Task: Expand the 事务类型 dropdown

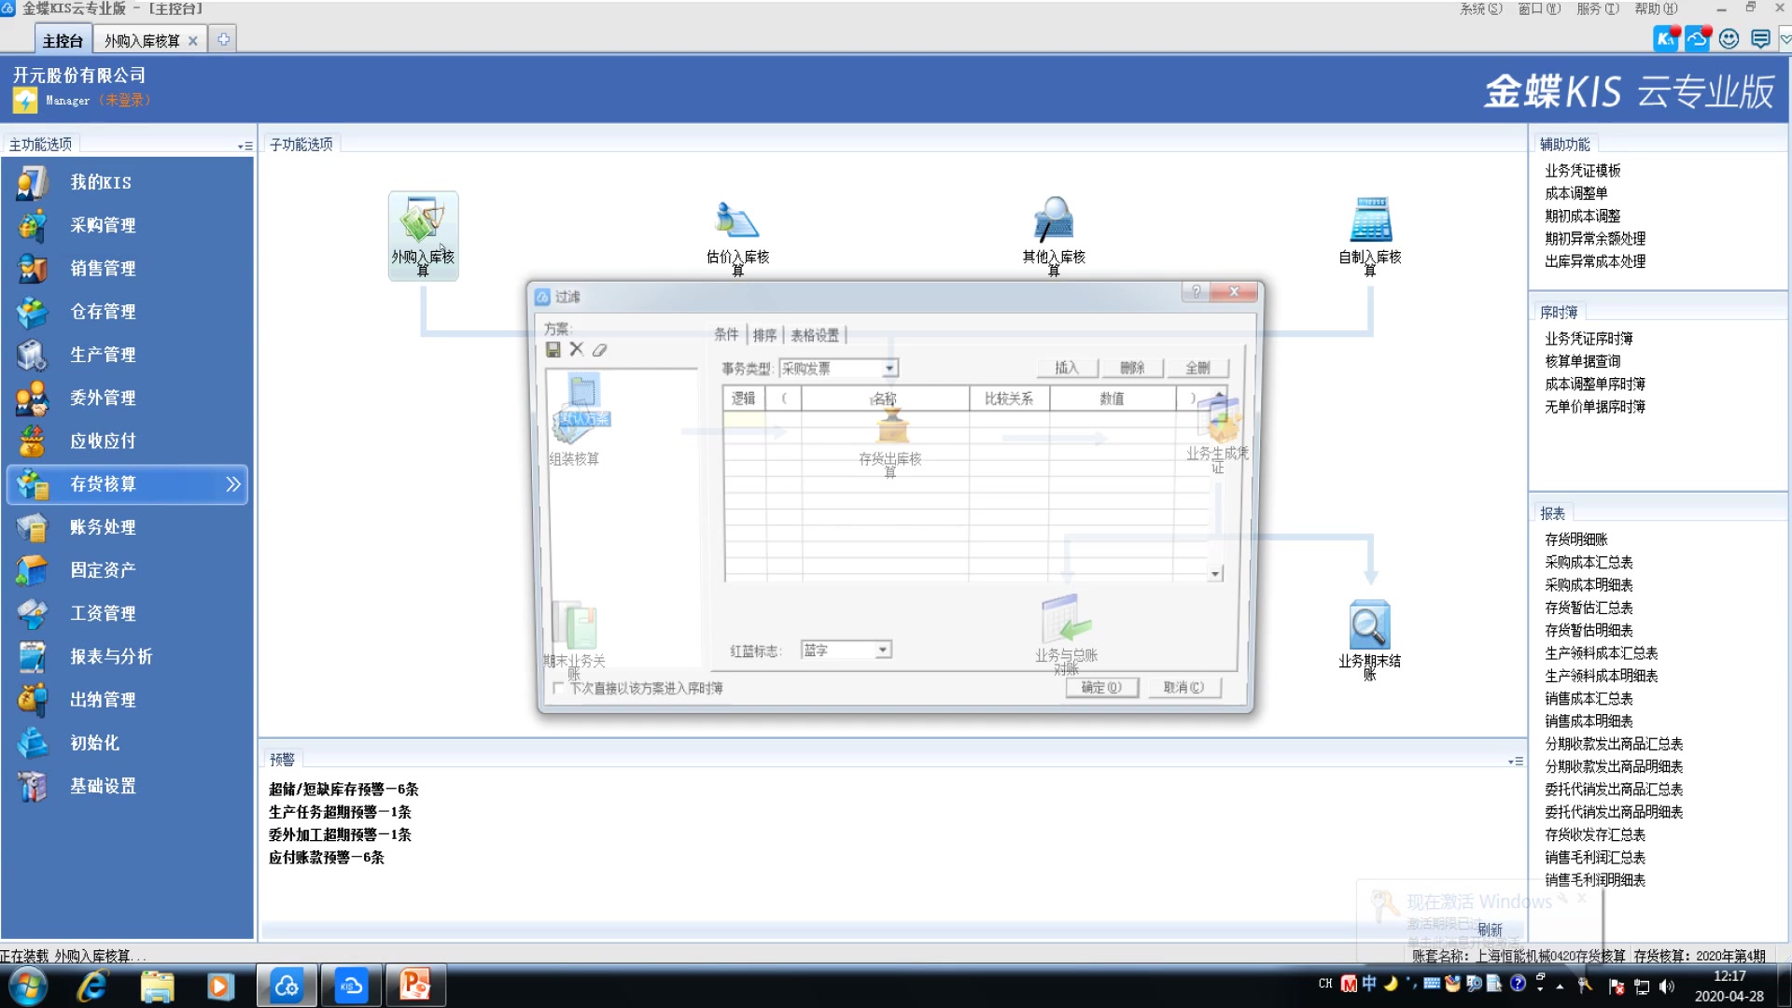Action: click(x=889, y=369)
